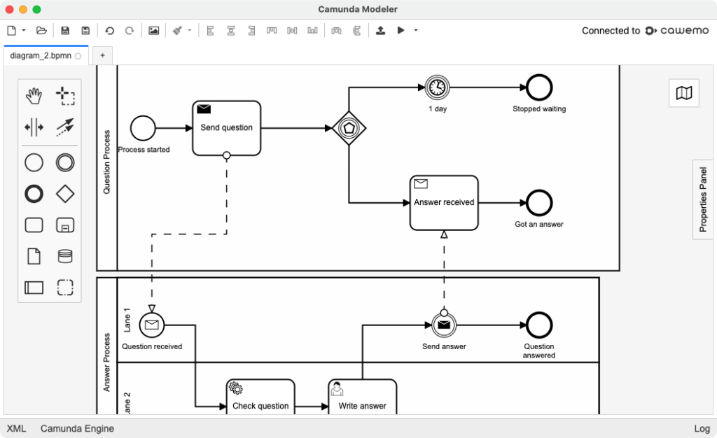Expand the start instance dropdown arrow
Viewport: 717px width, 438px height.
click(x=415, y=31)
